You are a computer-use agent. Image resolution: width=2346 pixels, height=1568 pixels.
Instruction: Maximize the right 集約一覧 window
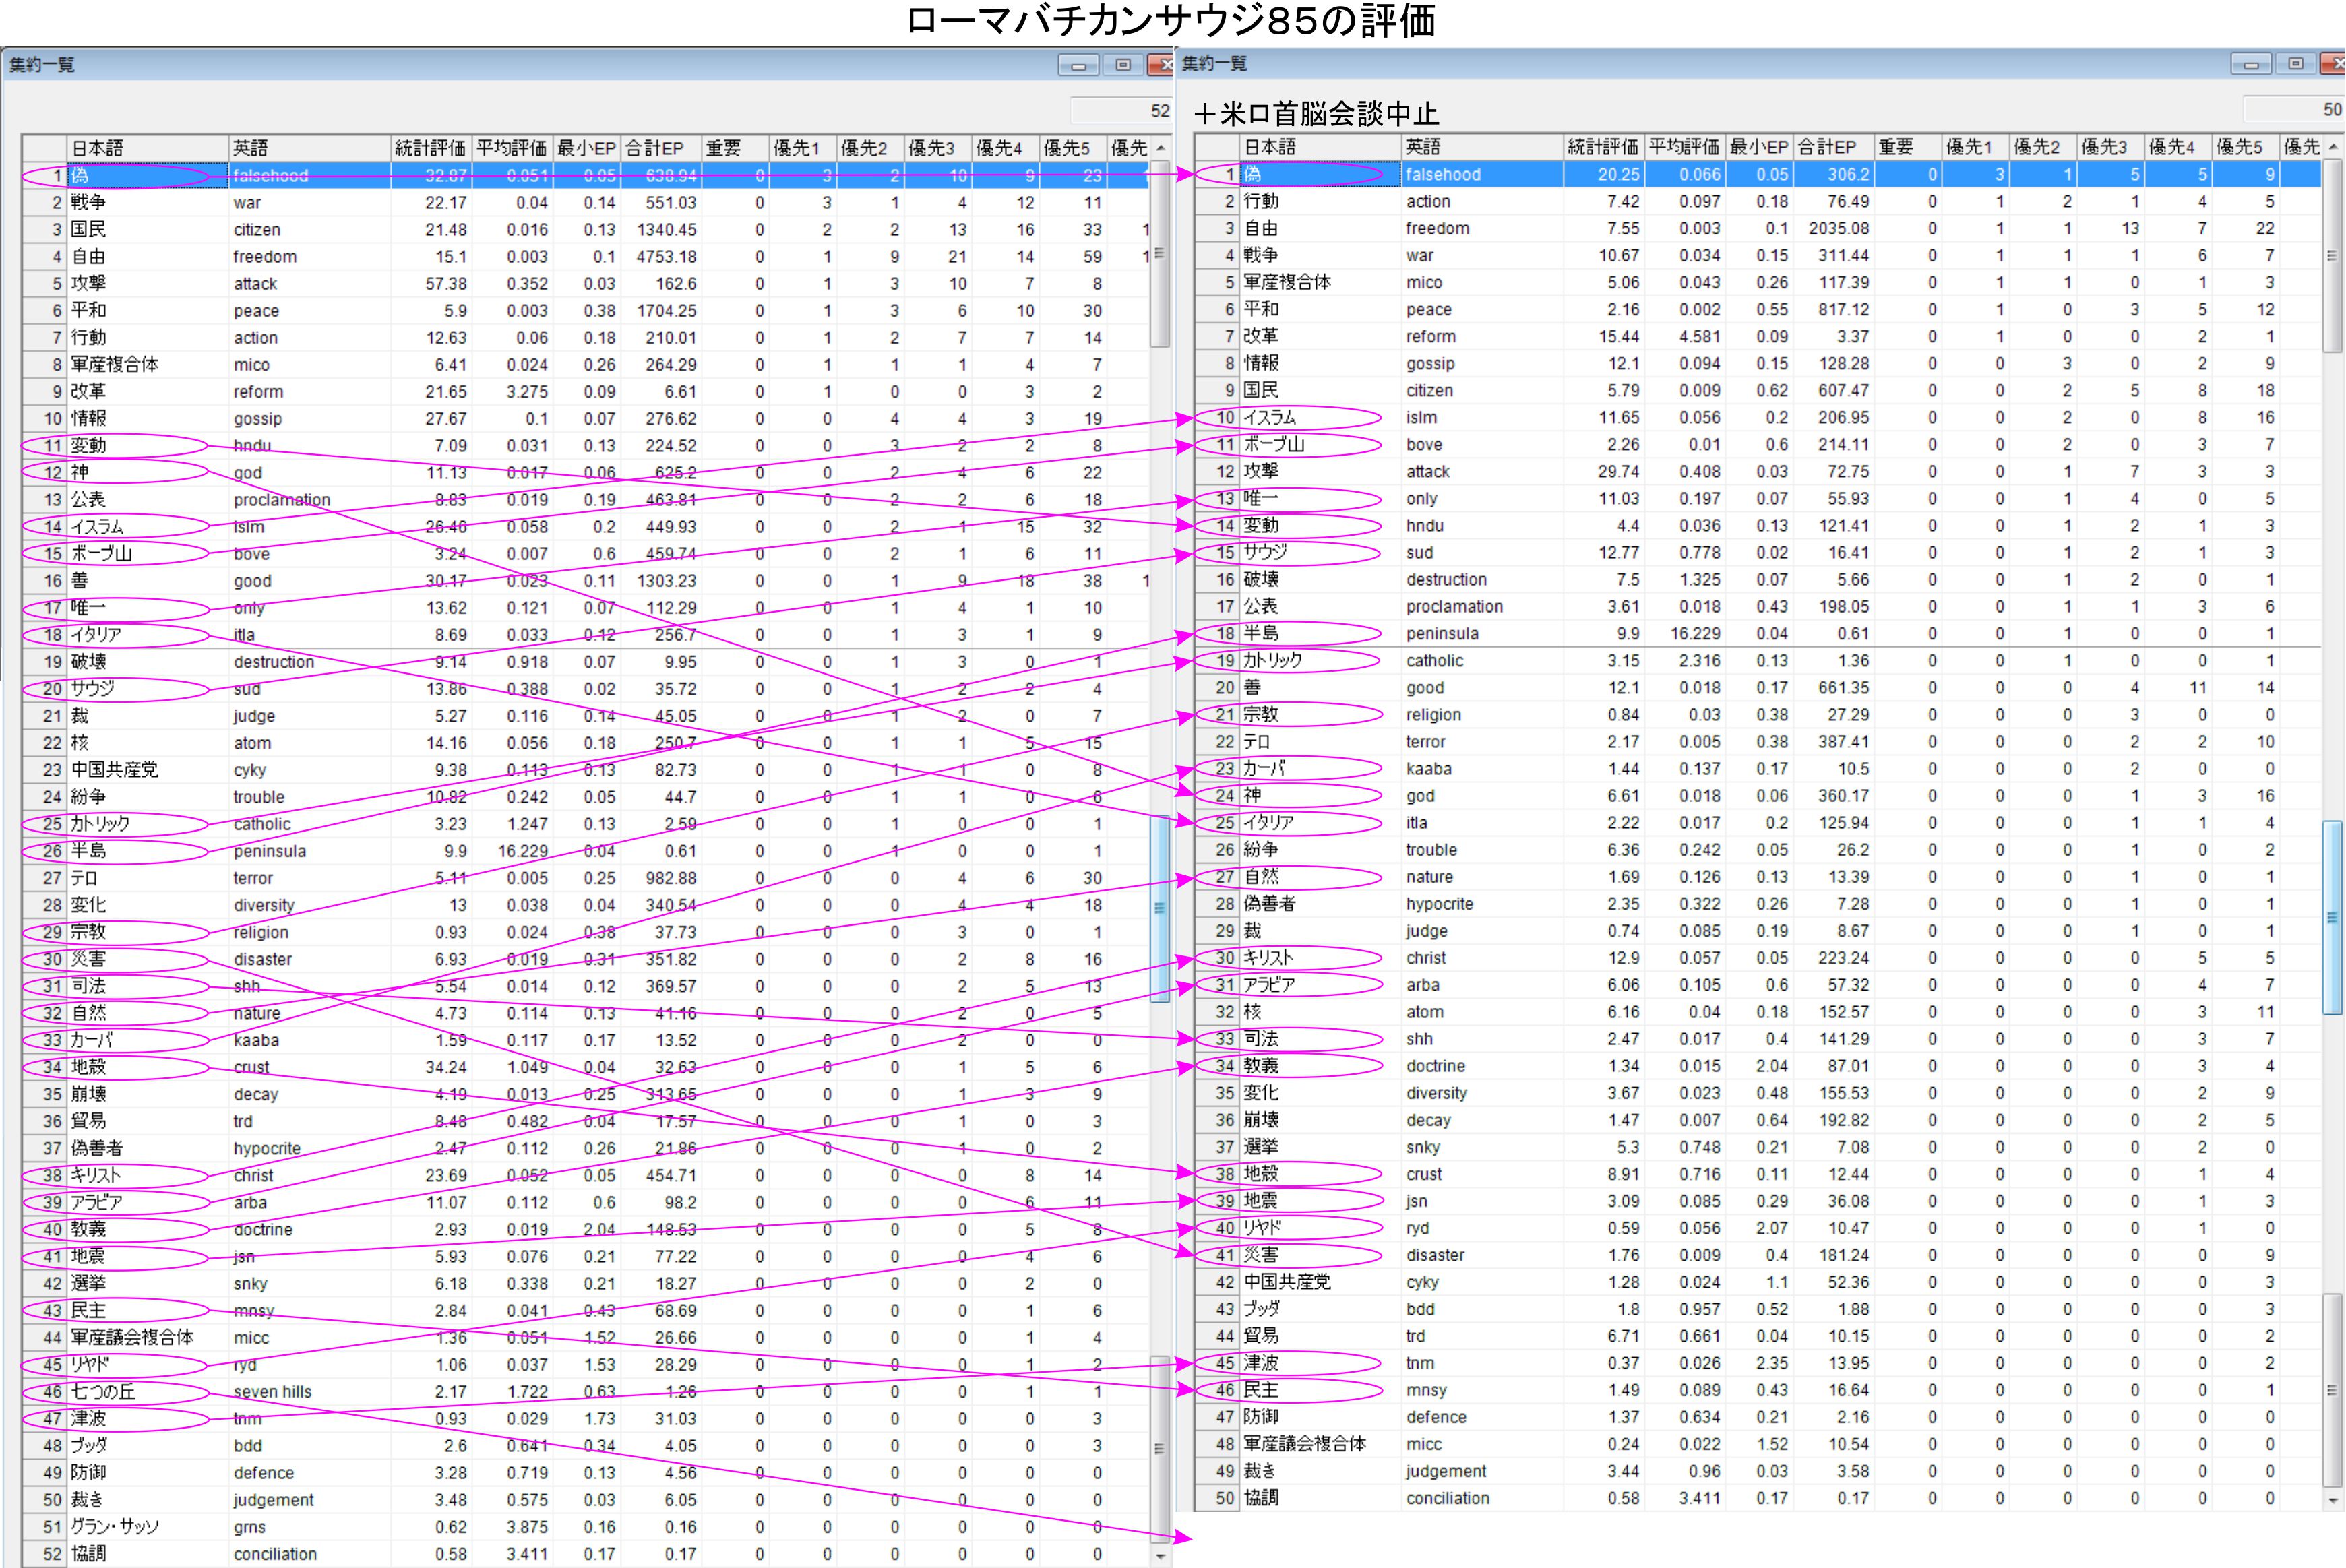[x=2295, y=64]
